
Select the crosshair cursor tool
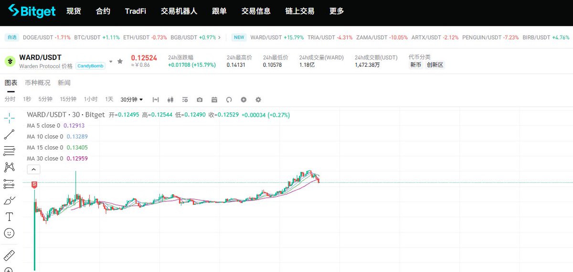(9, 118)
